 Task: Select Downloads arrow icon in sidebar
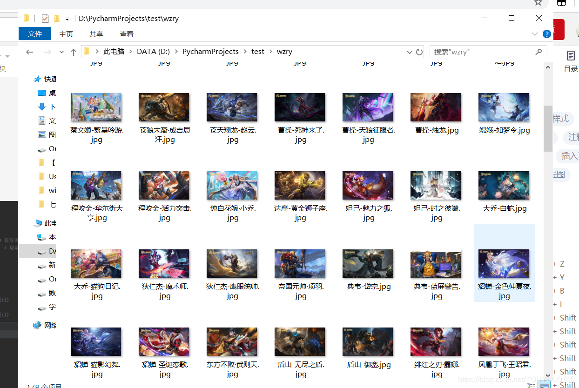click(x=42, y=107)
